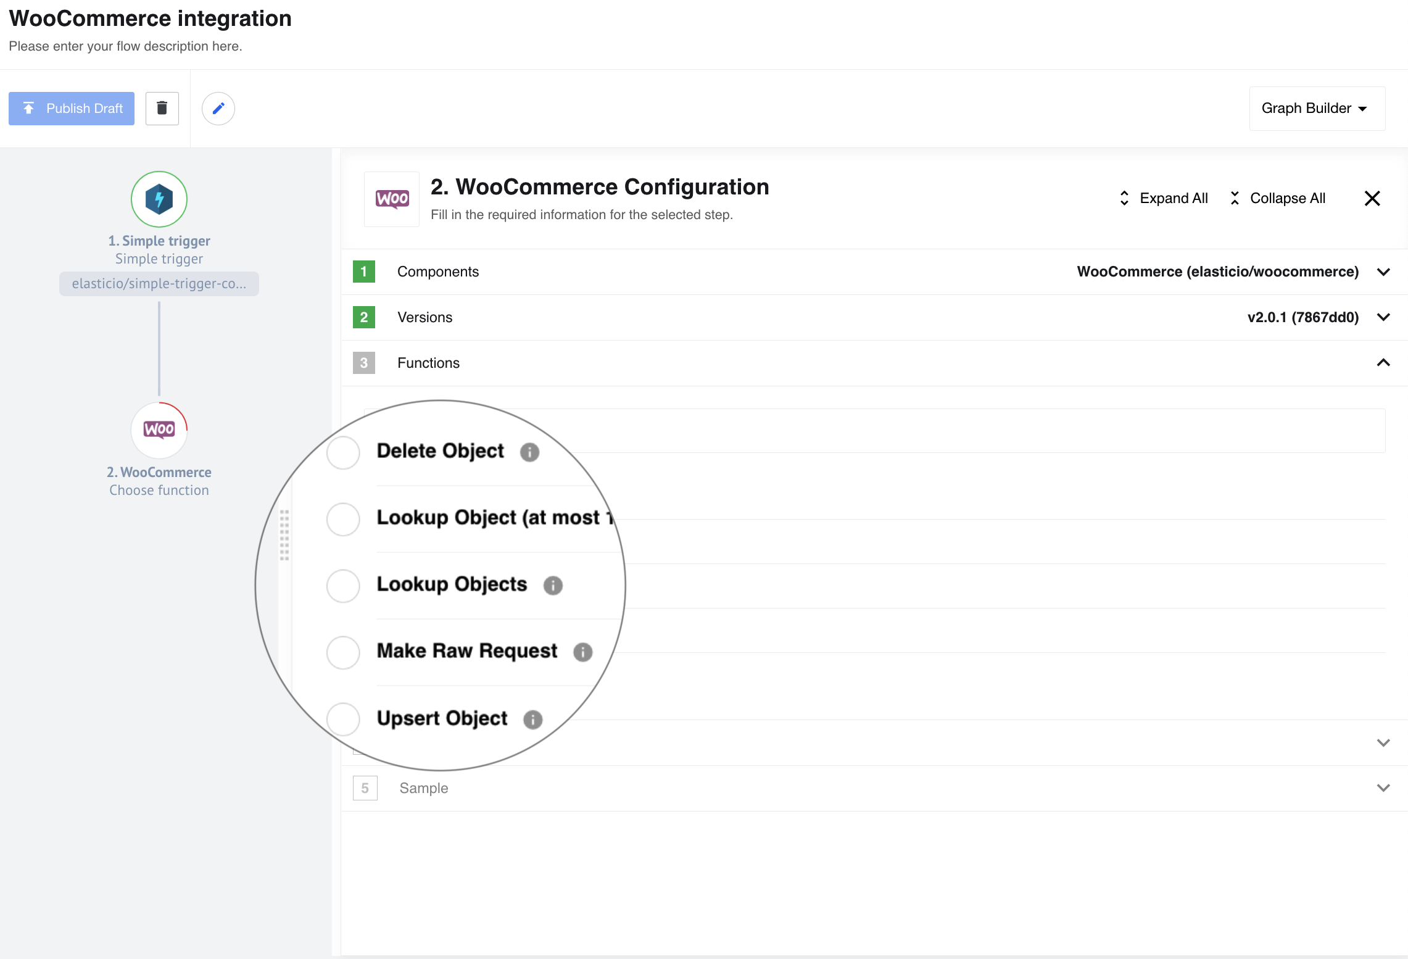This screenshot has width=1408, height=959.
Task: Click the panel resize drag handle
Action: (x=284, y=535)
